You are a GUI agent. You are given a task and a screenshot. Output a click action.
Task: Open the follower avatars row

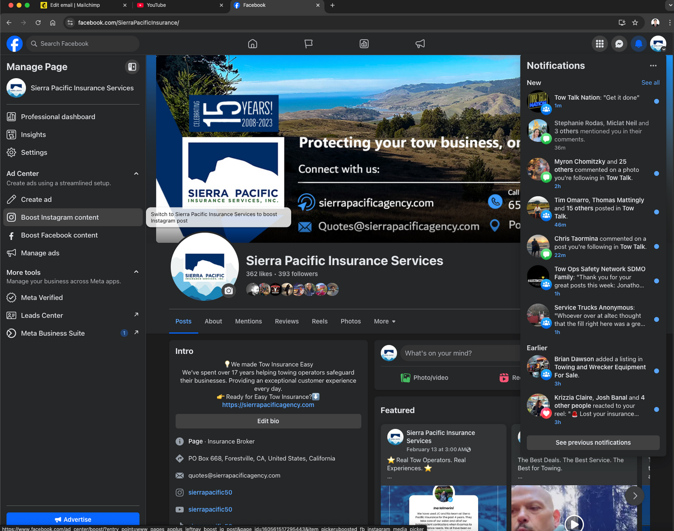pyautogui.click(x=293, y=289)
